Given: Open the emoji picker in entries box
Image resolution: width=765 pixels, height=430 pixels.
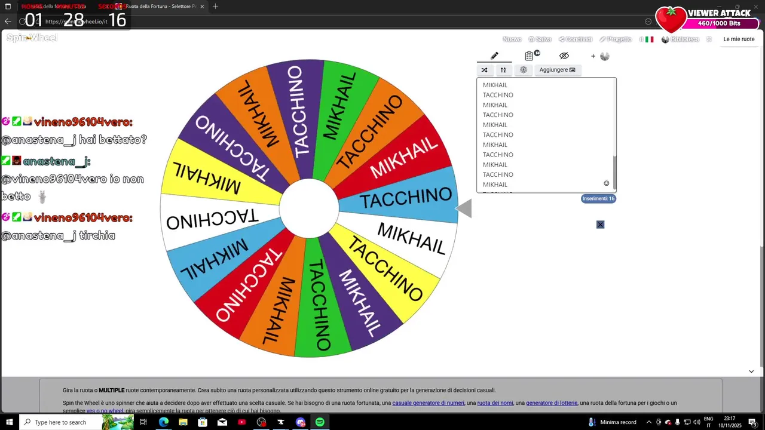Looking at the screenshot, I should tap(606, 183).
